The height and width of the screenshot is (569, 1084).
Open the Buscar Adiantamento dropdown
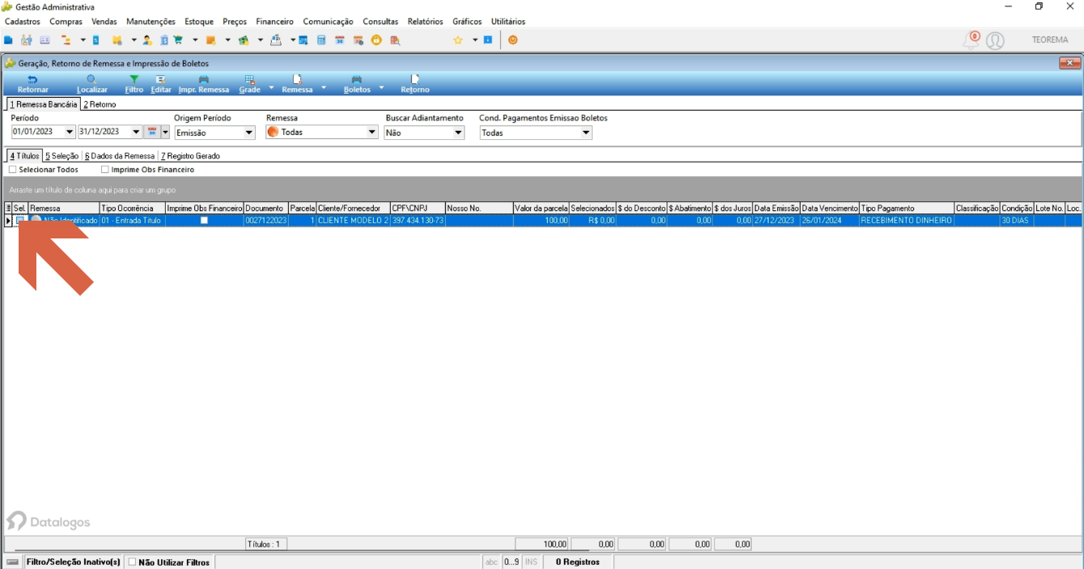[458, 133]
